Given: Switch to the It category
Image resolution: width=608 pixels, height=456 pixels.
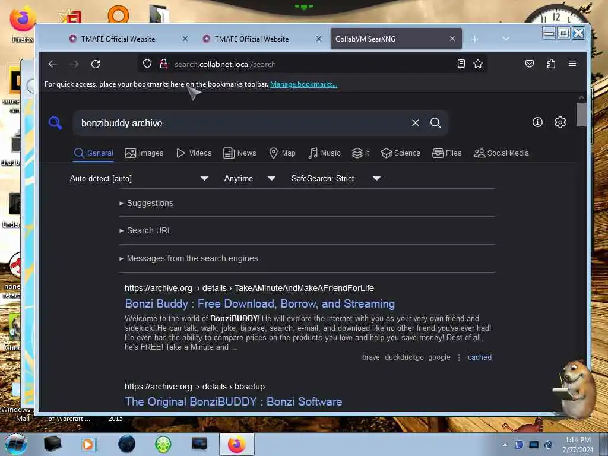Looking at the screenshot, I should (x=360, y=153).
